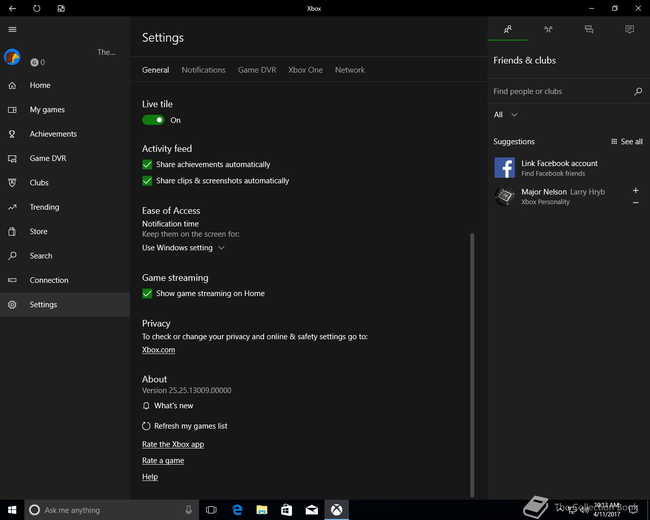Open the Use Windows setting dropdown

pos(183,248)
